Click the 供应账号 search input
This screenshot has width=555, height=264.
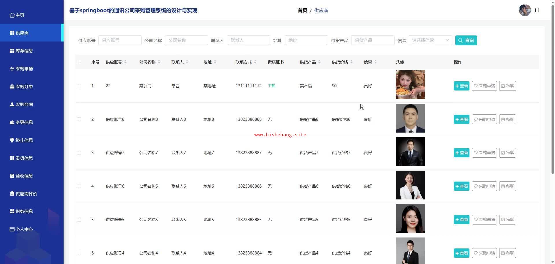(x=120, y=40)
